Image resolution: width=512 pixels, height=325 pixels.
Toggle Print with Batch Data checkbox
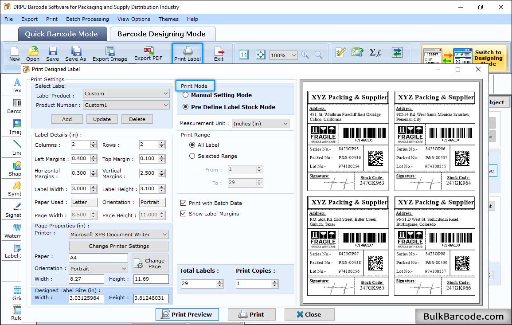[184, 203]
